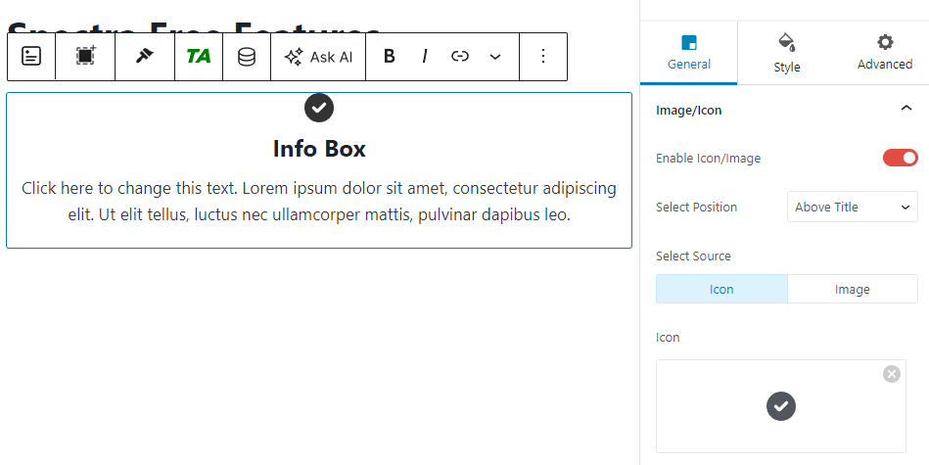Toggle italic text formatting
The image size is (929, 465).
point(425,57)
